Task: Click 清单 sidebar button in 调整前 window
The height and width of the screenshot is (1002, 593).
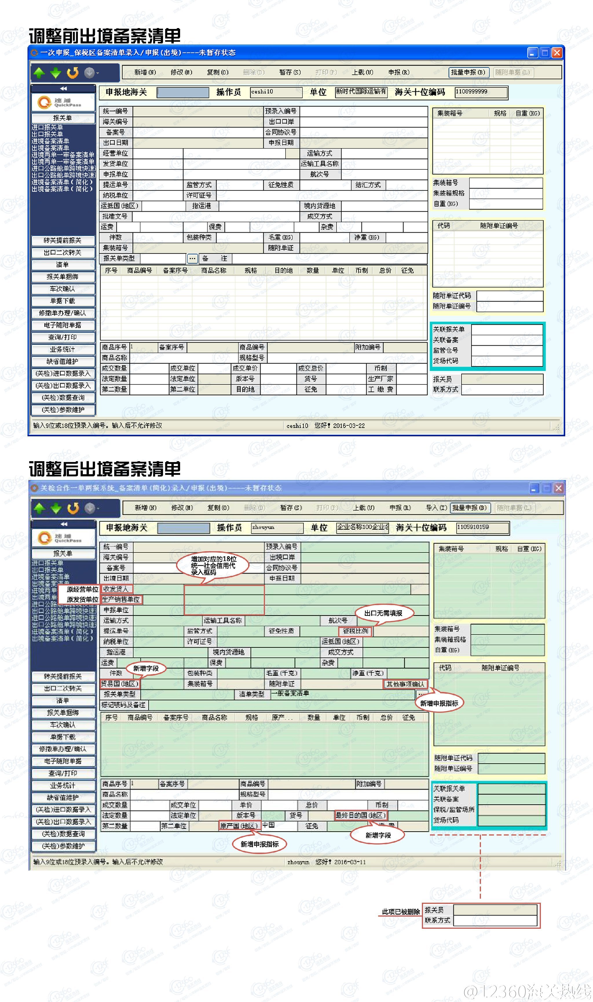Action: pos(63,265)
